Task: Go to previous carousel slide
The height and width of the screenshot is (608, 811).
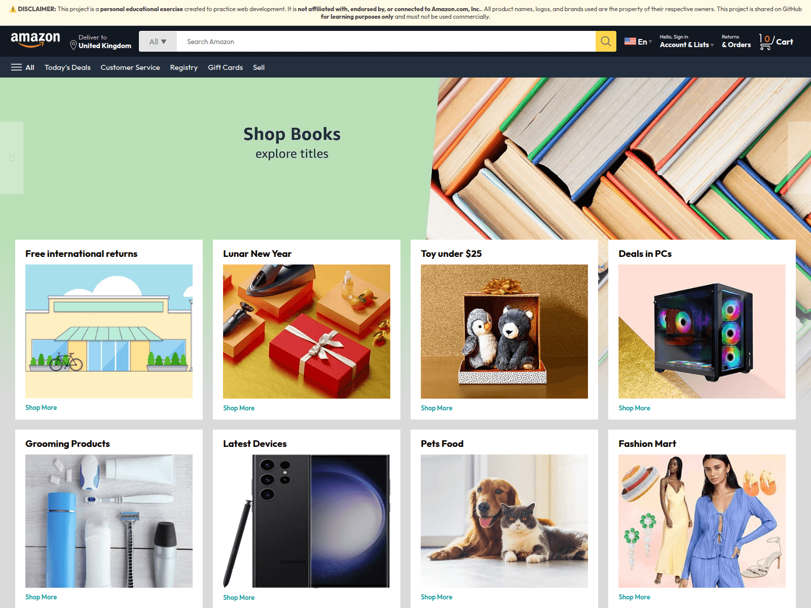Action: [12, 158]
